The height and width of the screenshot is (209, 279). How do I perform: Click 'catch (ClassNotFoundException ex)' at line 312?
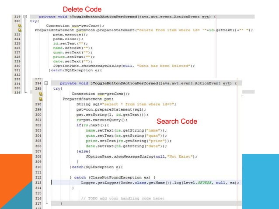112,178
